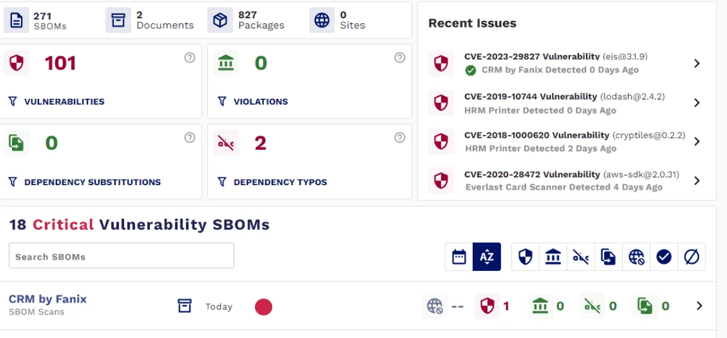Toggle sort by date calendar button
The width and height of the screenshot is (727, 338).
point(459,257)
